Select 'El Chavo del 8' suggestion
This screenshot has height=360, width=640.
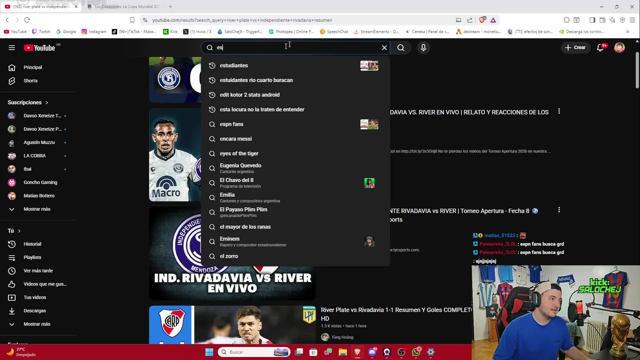(295, 183)
